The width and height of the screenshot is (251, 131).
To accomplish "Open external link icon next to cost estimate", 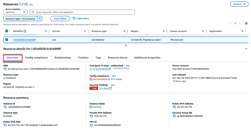I will point(109,69).
